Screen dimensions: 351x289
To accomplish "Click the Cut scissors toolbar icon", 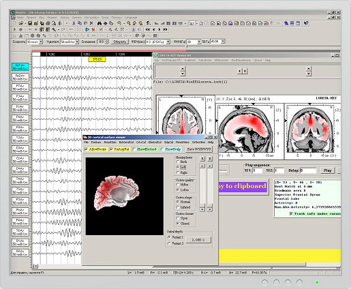I will point(74,23).
